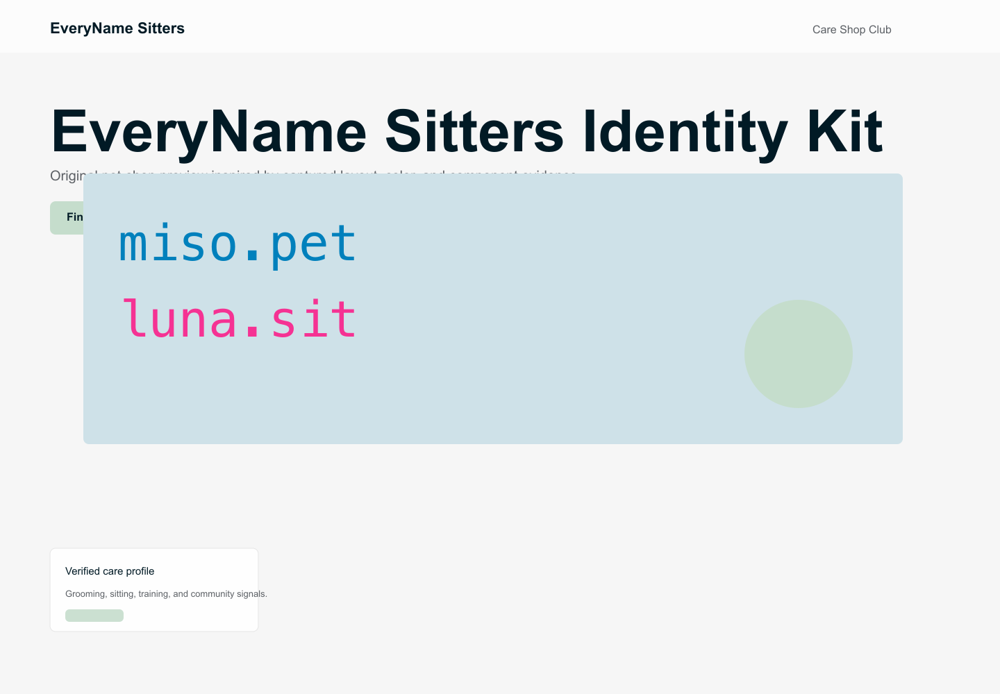Image resolution: width=1000 pixels, height=694 pixels.
Task: Click the EveryName Sitters header logo
Action: pyautogui.click(x=117, y=28)
